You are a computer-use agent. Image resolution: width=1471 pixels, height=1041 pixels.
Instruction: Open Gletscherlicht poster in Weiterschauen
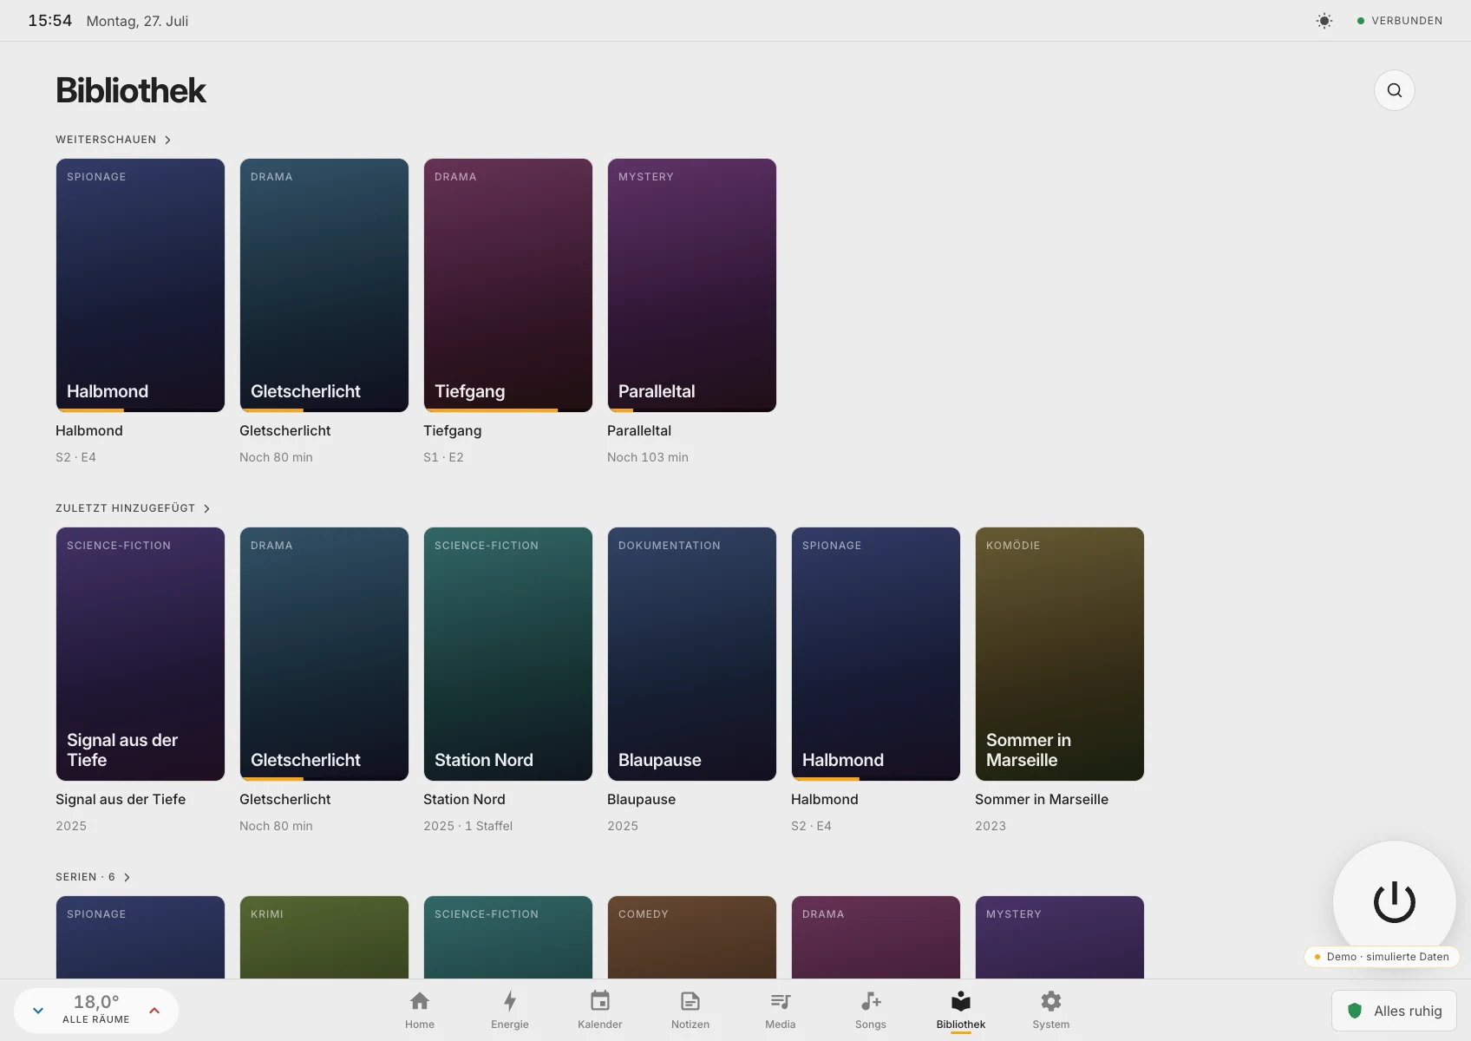click(x=324, y=285)
